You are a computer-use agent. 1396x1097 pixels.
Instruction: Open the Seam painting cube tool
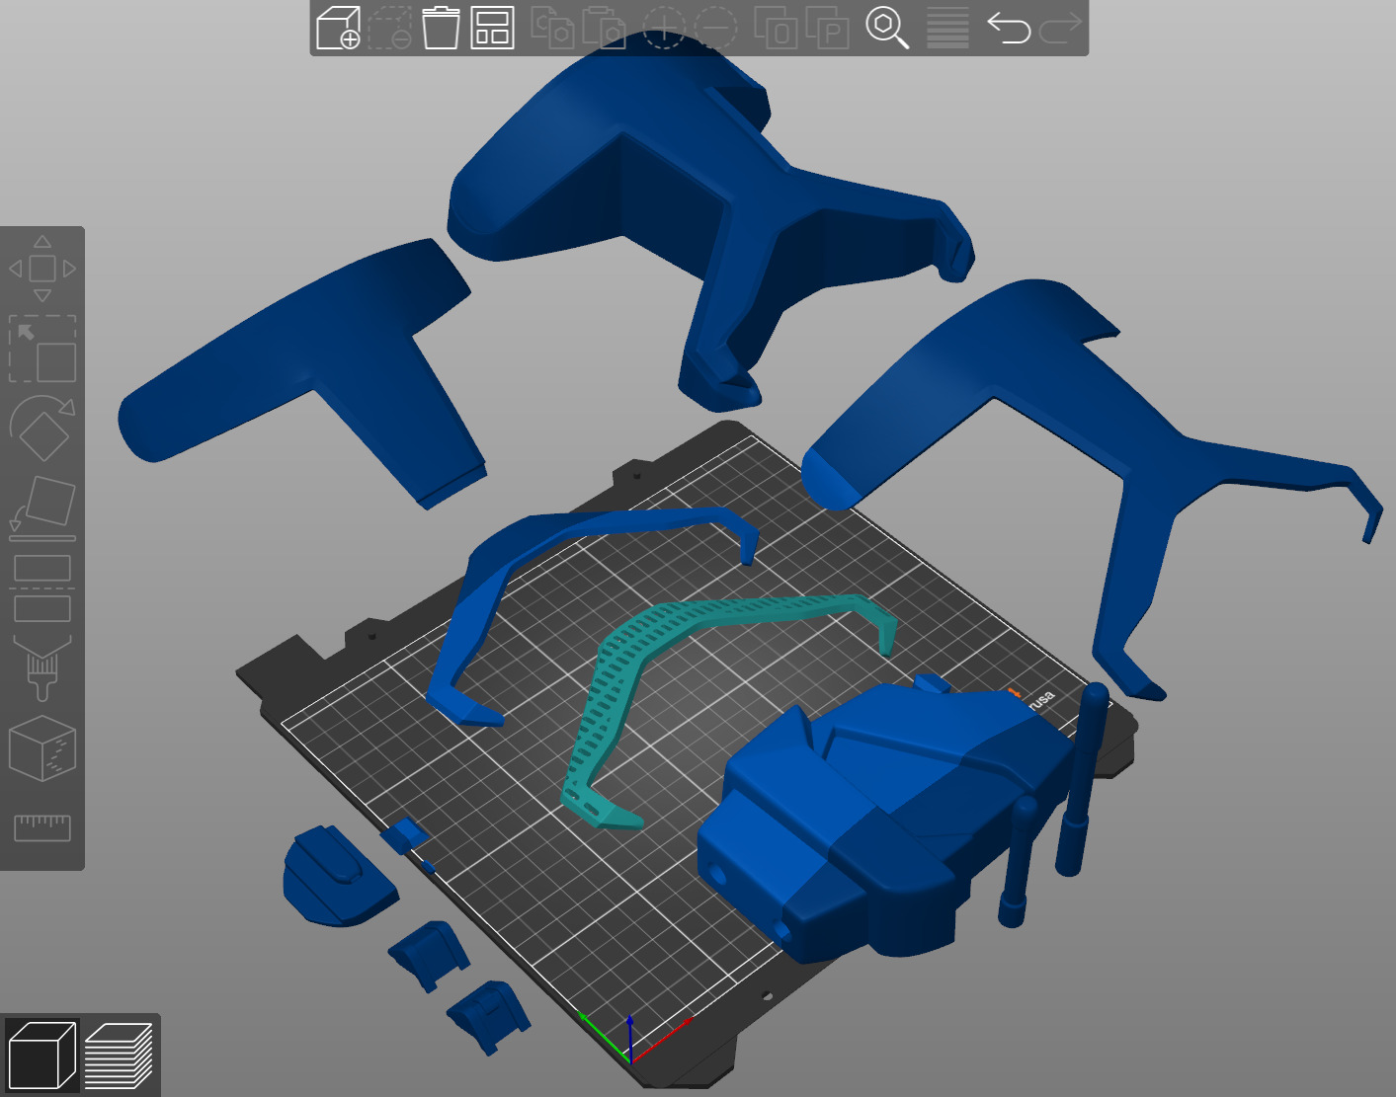click(42, 748)
